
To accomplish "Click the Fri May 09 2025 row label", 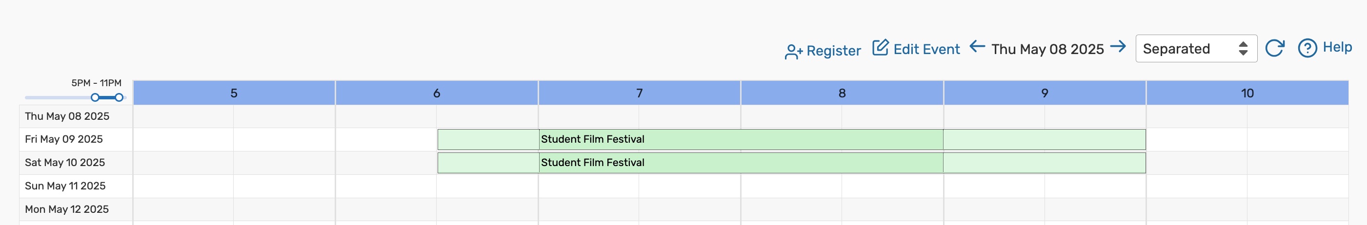I will (x=64, y=139).
